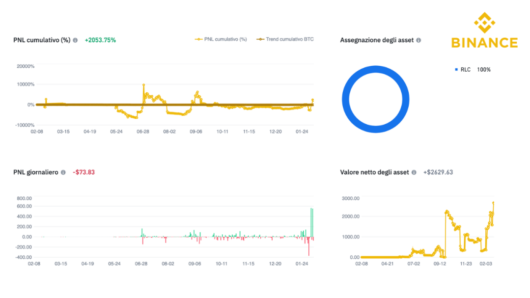Screen dimensions: 530x298
Task: Click the -$73.83 daily PNL value
Action: coord(84,172)
